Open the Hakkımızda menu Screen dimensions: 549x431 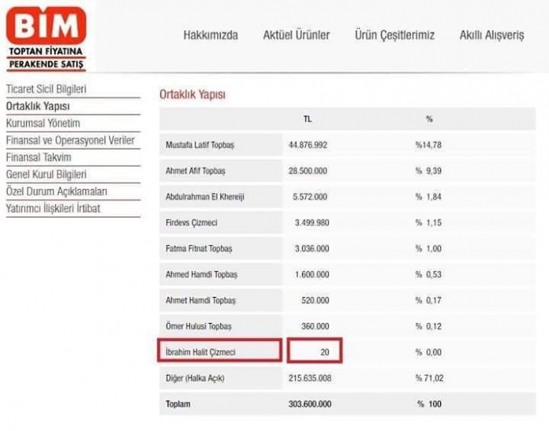coord(210,35)
